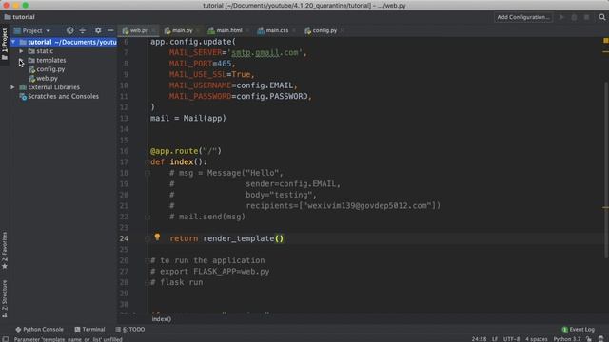The width and height of the screenshot is (609, 342).
Task: Open the Project panel settings gear
Action: pos(98,30)
